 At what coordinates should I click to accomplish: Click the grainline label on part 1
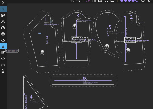tap(47, 40)
